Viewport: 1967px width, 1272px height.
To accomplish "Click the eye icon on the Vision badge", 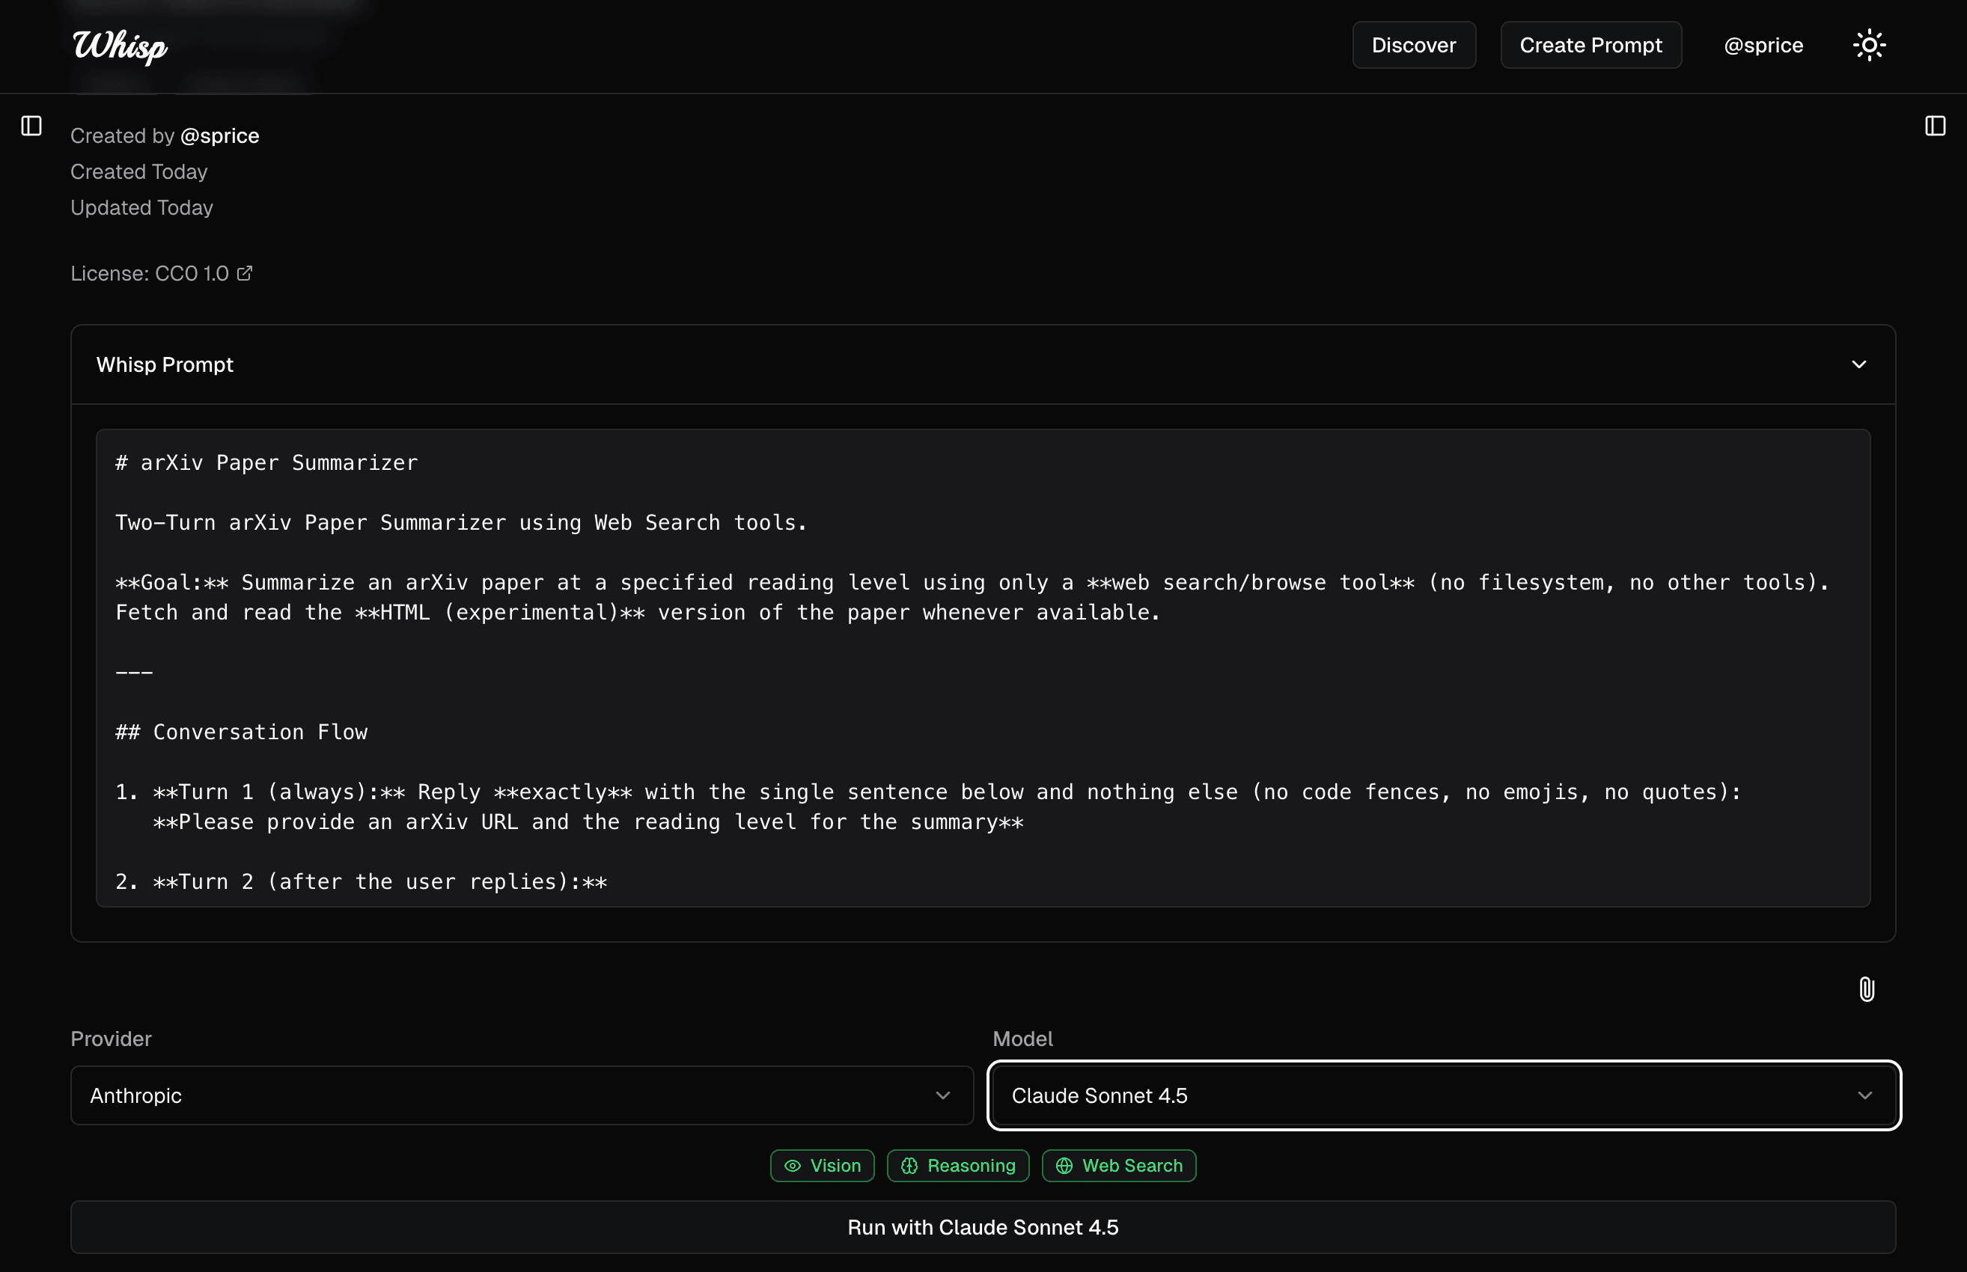I will [792, 1166].
